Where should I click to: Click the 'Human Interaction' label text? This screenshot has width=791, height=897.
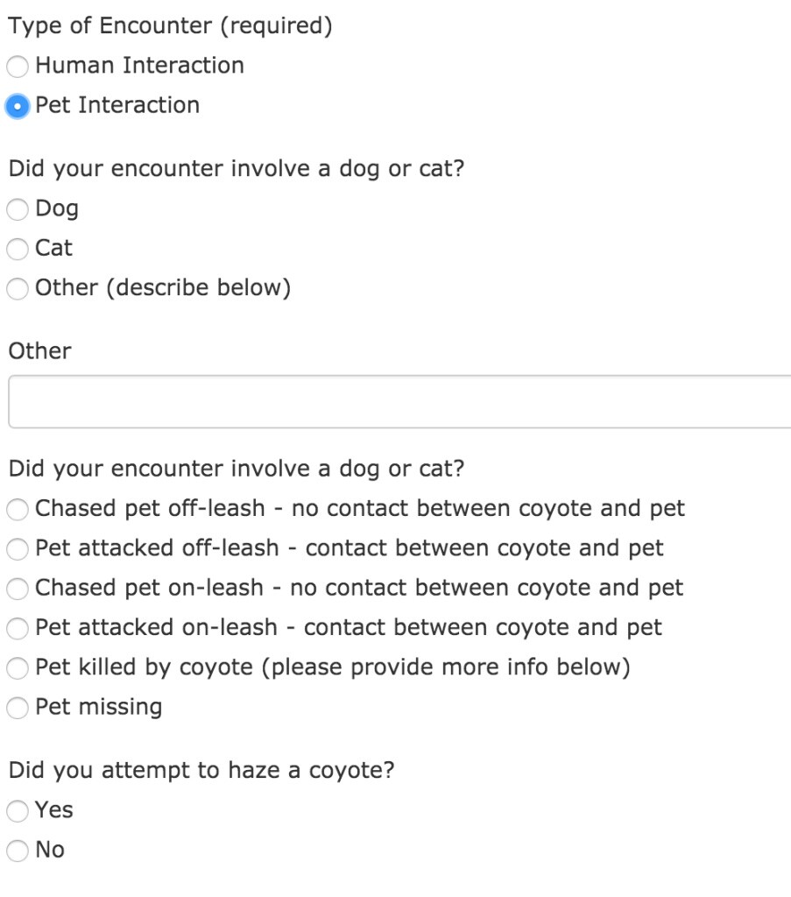click(x=140, y=66)
